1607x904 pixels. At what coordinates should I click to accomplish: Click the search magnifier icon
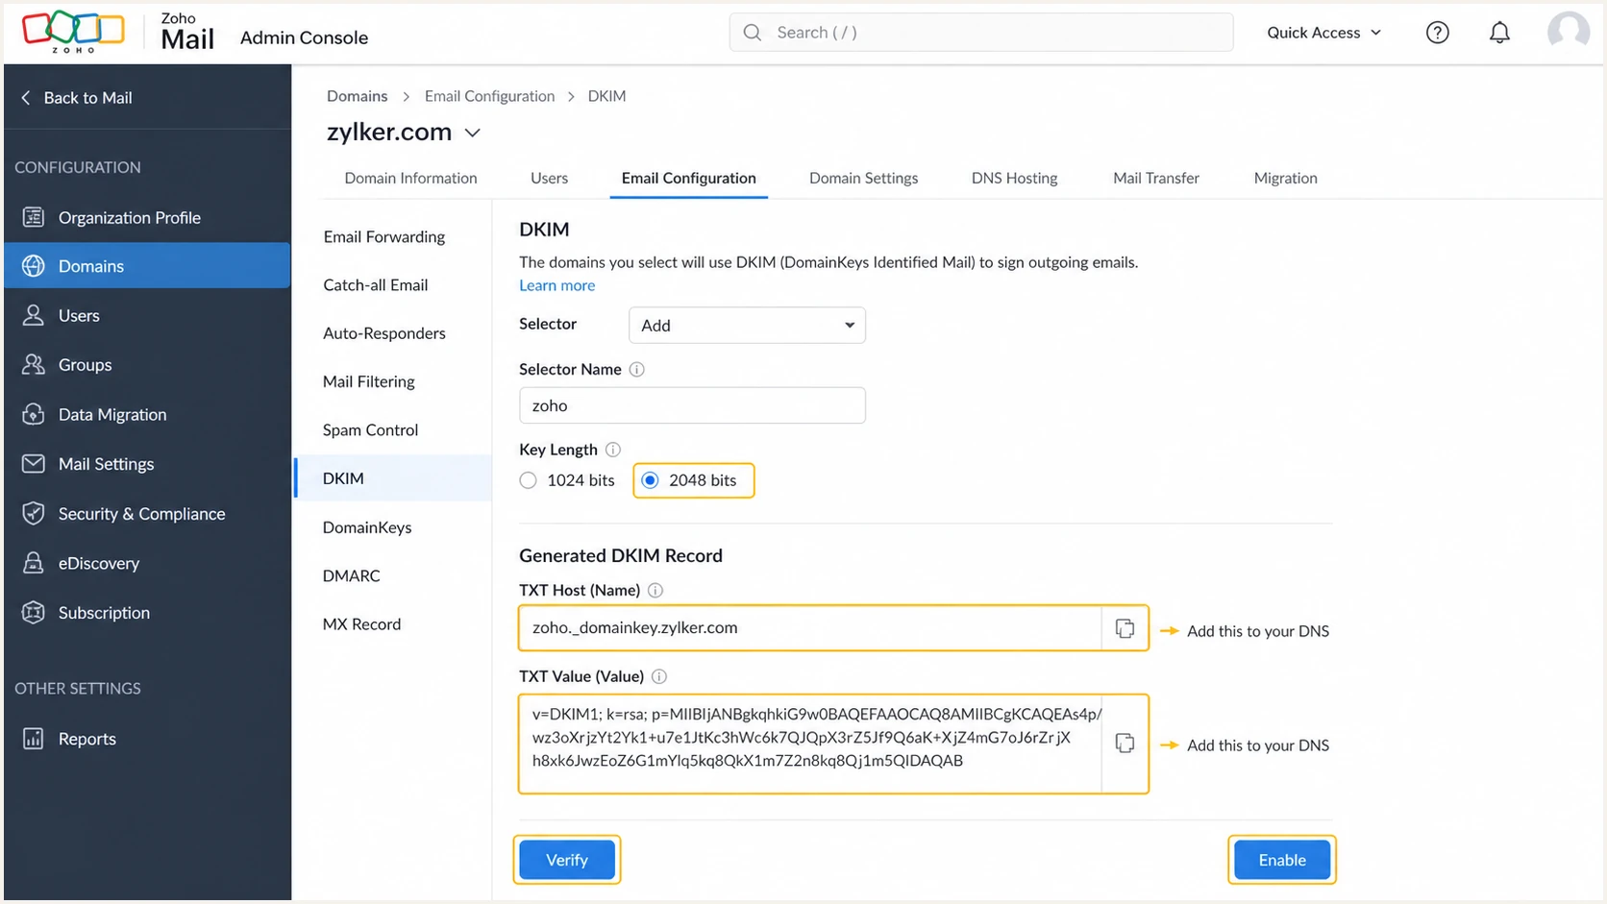tap(753, 33)
